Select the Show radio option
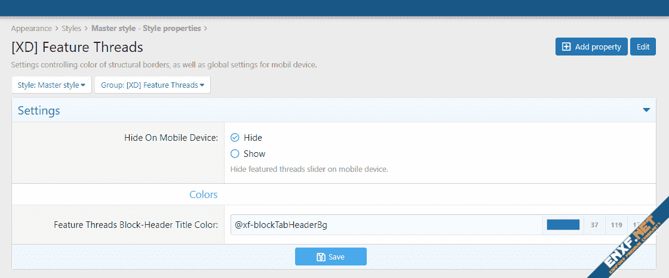 pyautogui.click(x=235, y=153)
